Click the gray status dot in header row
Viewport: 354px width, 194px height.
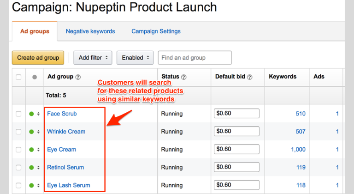coord(35,77)
